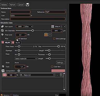Viewport: 100px width, 96px height.
Task: Click the pink yarn preview
Action: point(86,50)
